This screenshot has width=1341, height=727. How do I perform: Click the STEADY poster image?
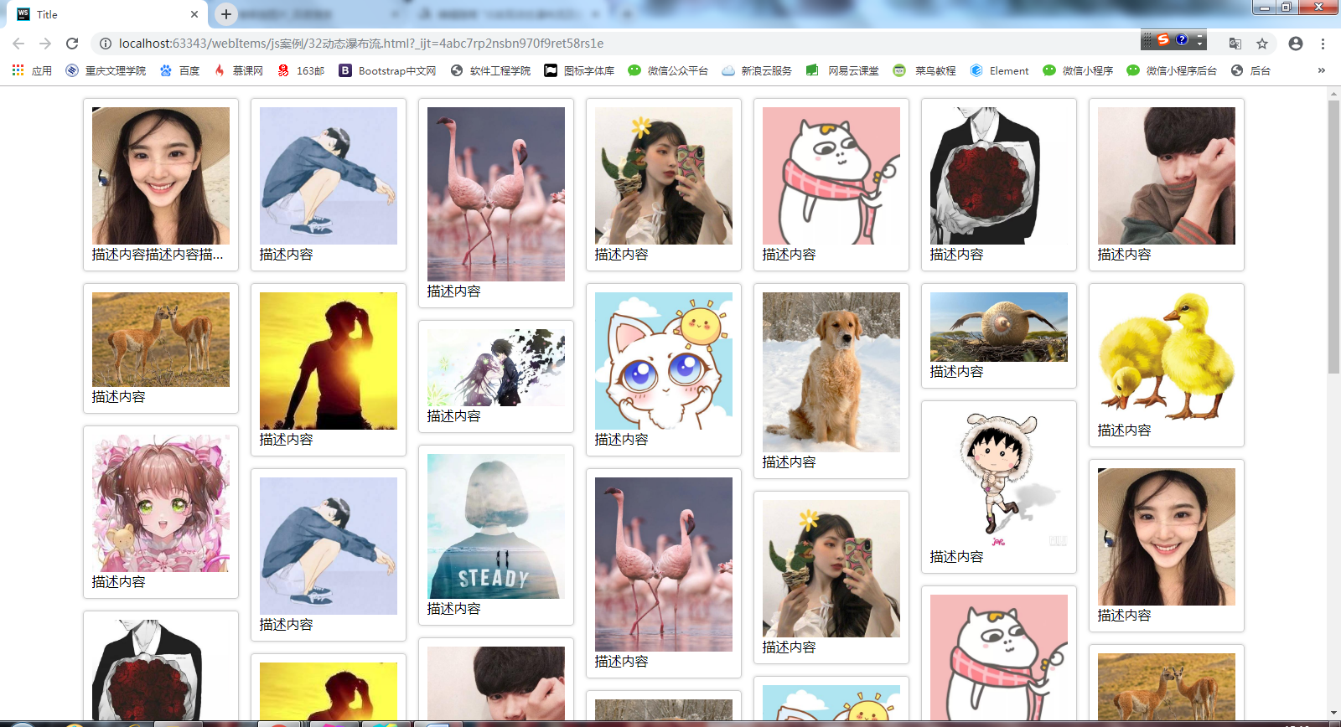pyautogui.click(x=496, y=526)
